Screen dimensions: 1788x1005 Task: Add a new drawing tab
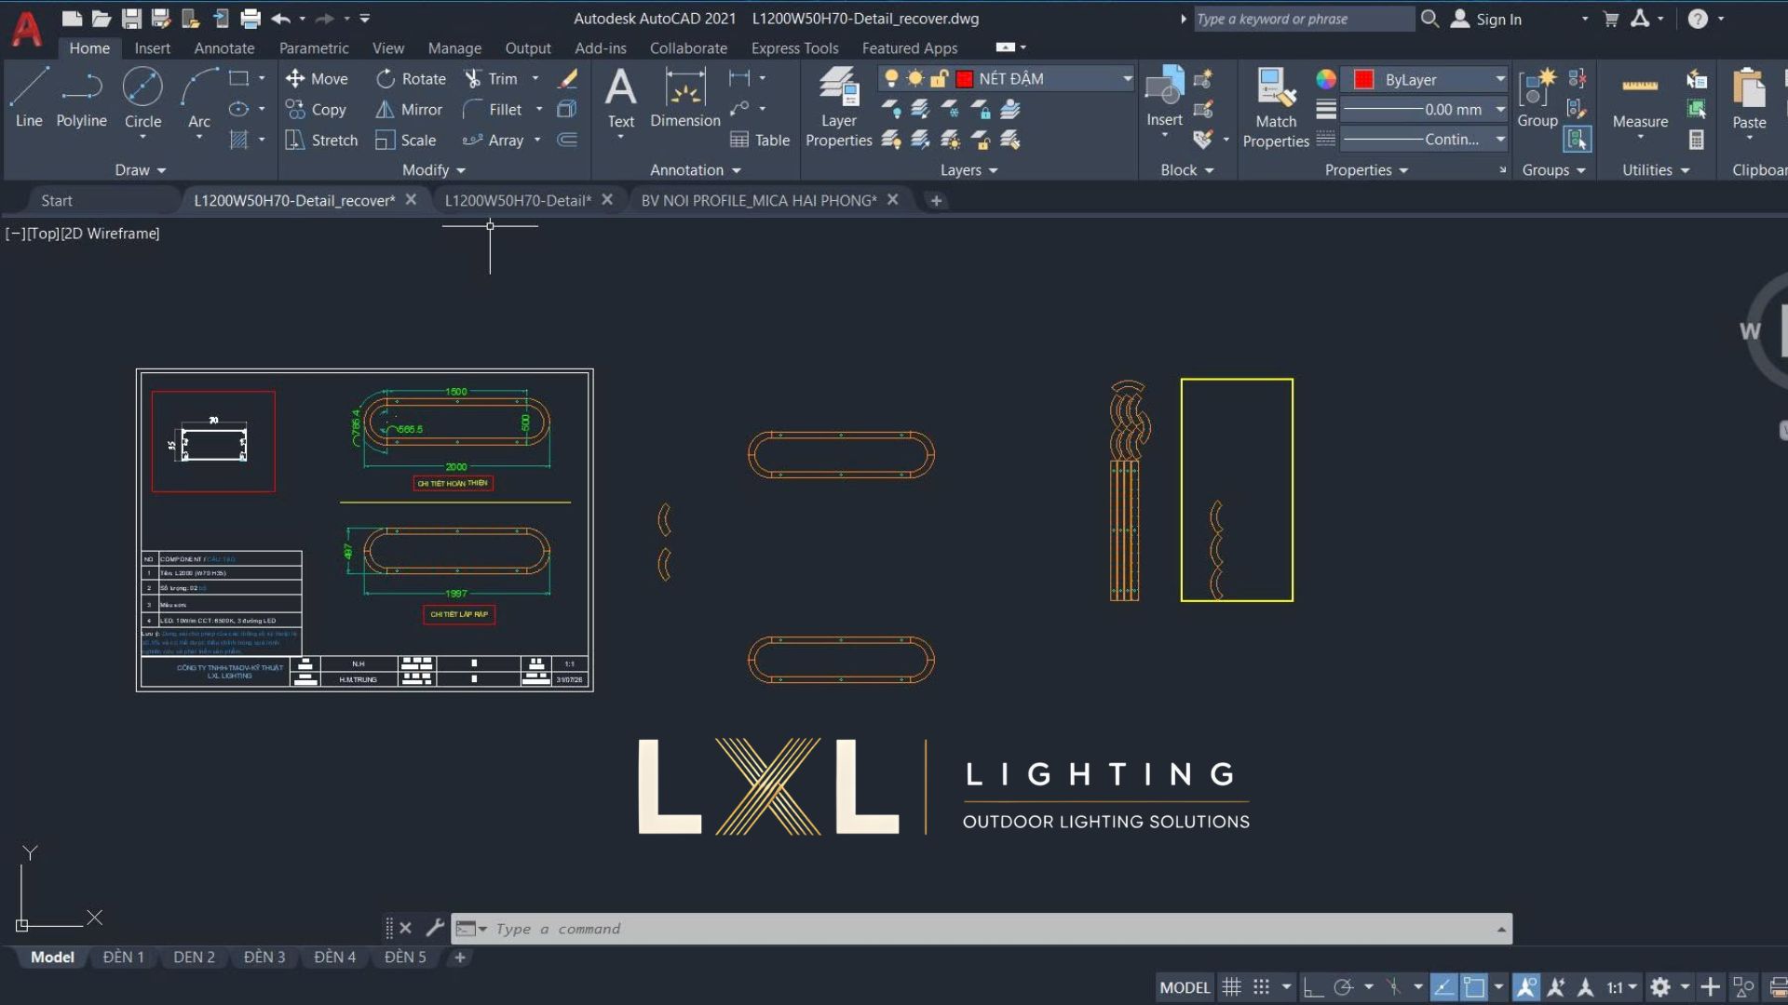(936, 200)
